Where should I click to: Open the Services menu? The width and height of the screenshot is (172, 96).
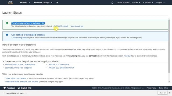click(25, 2)
